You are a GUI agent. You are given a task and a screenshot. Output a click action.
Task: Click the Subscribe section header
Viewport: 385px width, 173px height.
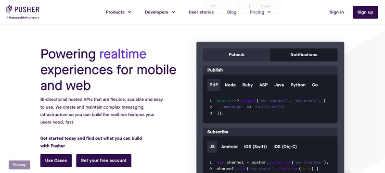[x=270, y=132]
